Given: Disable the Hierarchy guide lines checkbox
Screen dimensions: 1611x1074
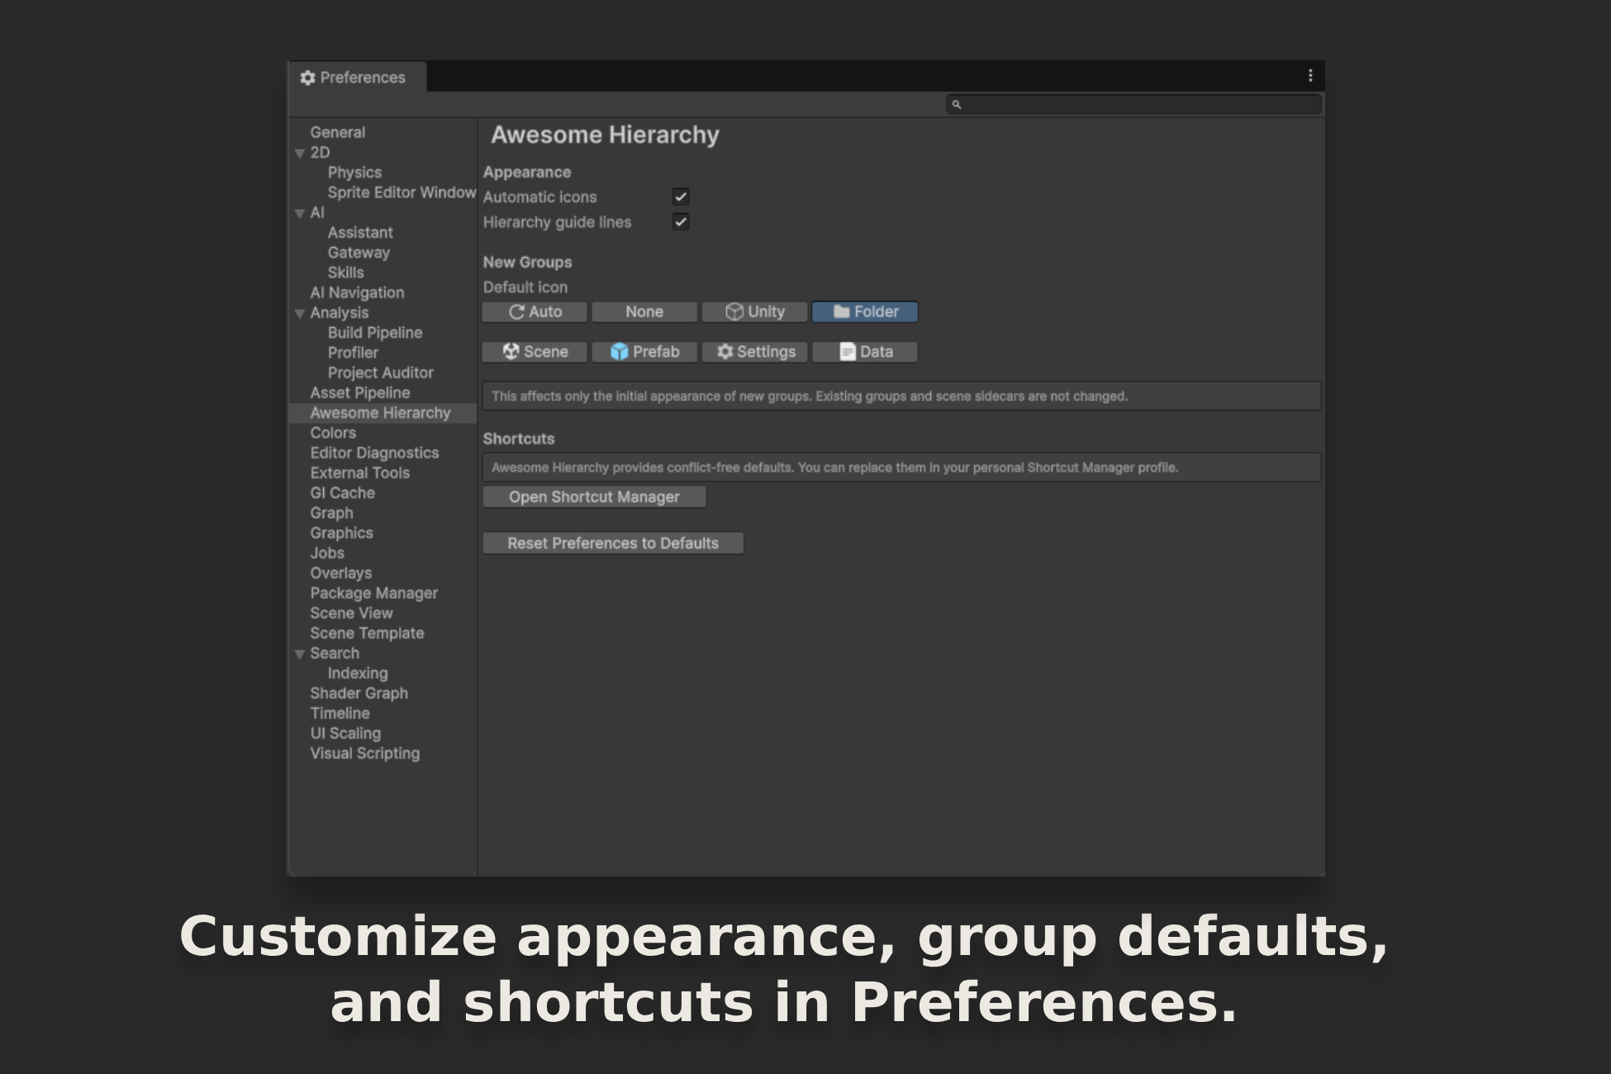Looking at the screenshot, I should point(681,221).
